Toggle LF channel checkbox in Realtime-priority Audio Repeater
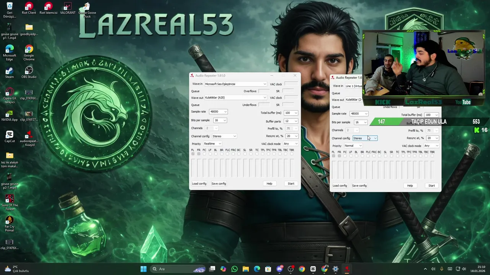The width and height of the screenshot is (490, 275). (x=210, y=154)
